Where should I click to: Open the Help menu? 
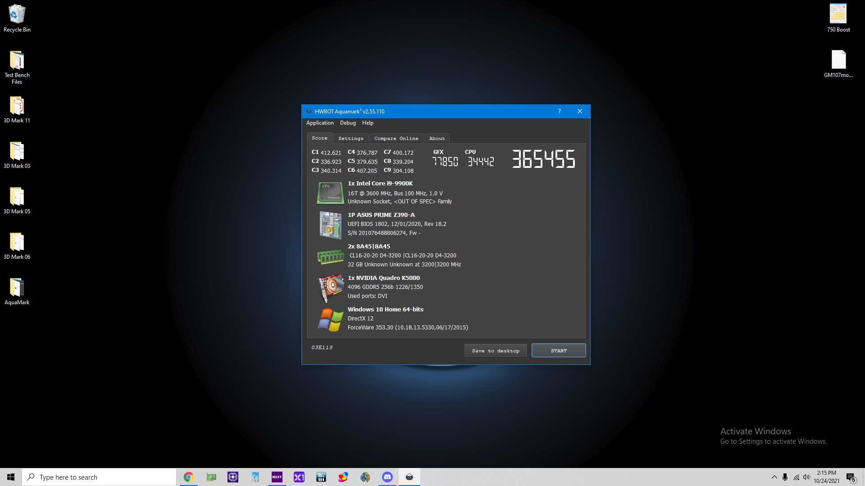368,123
